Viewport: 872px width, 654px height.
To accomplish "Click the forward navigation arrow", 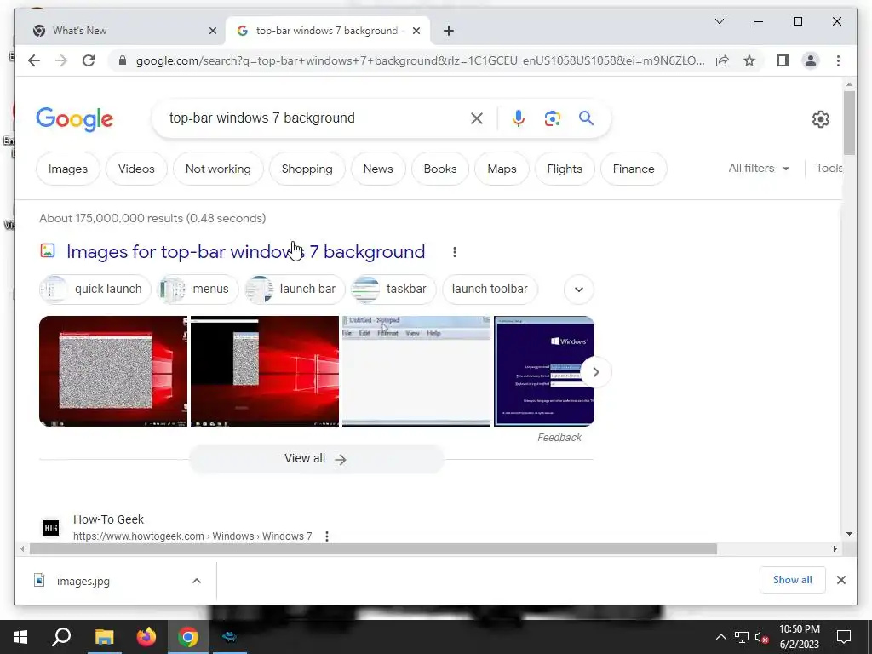I will (61, 60).
